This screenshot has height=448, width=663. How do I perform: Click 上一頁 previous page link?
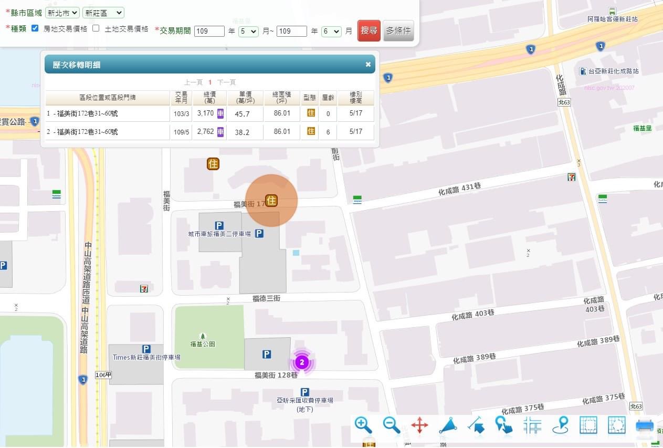pos(193,82)
